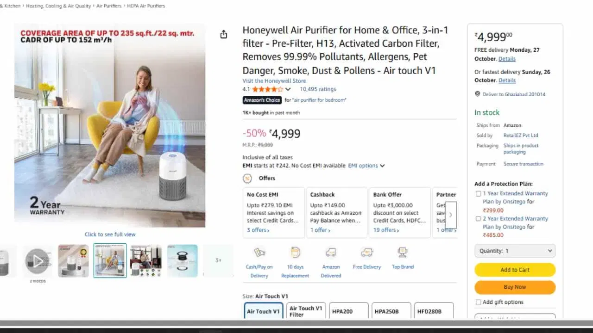The width and height of the screenshot is (593, 333).
Task: Play the product video thumbnail
Action: tap(38, 260)
